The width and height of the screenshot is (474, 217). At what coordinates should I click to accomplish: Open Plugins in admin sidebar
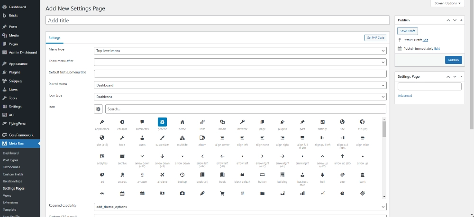(x=20, y=72)
